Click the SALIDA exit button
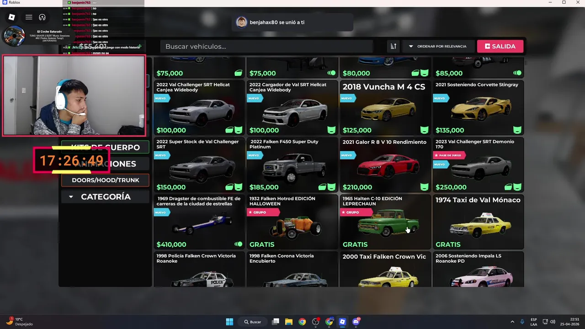 [500, 46]
